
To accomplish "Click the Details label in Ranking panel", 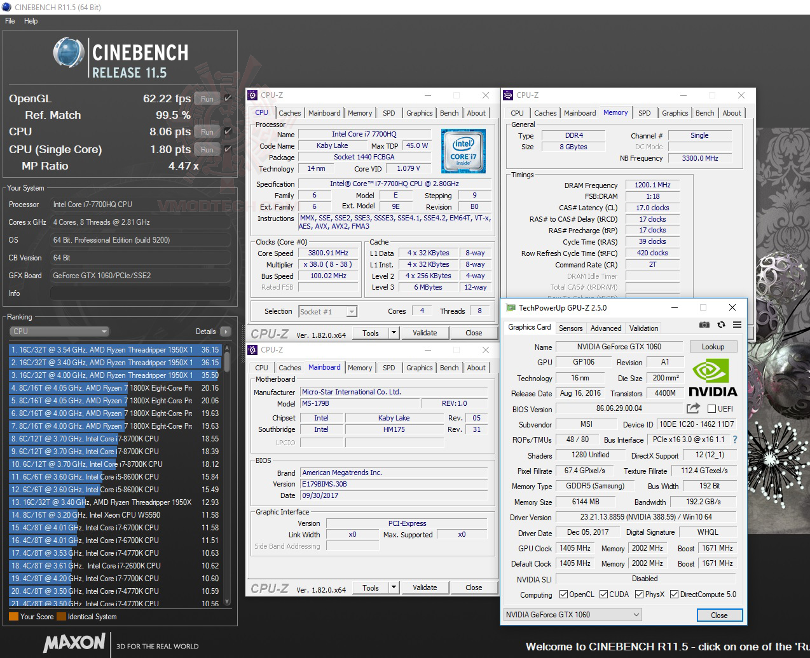I will click(205, 332).
